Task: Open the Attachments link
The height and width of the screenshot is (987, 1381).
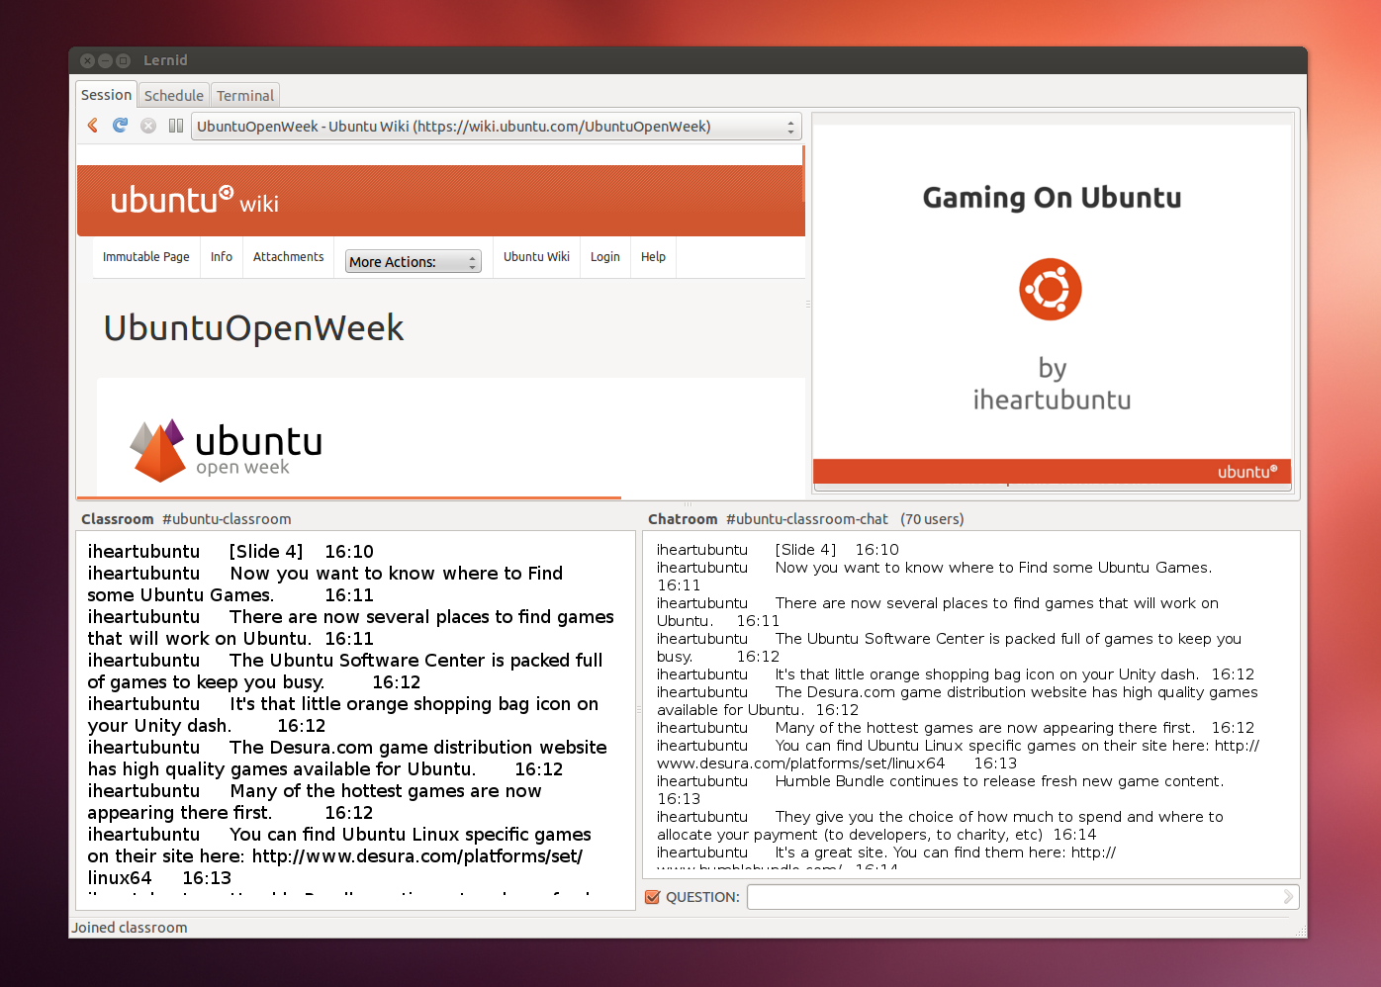Action: coord(288,257)
